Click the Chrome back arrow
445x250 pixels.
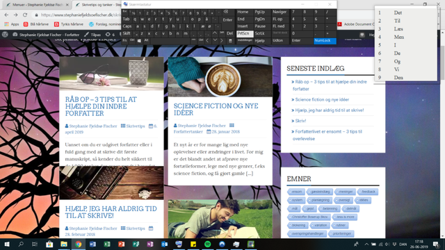pyautogui.click(x=6, y=15)
